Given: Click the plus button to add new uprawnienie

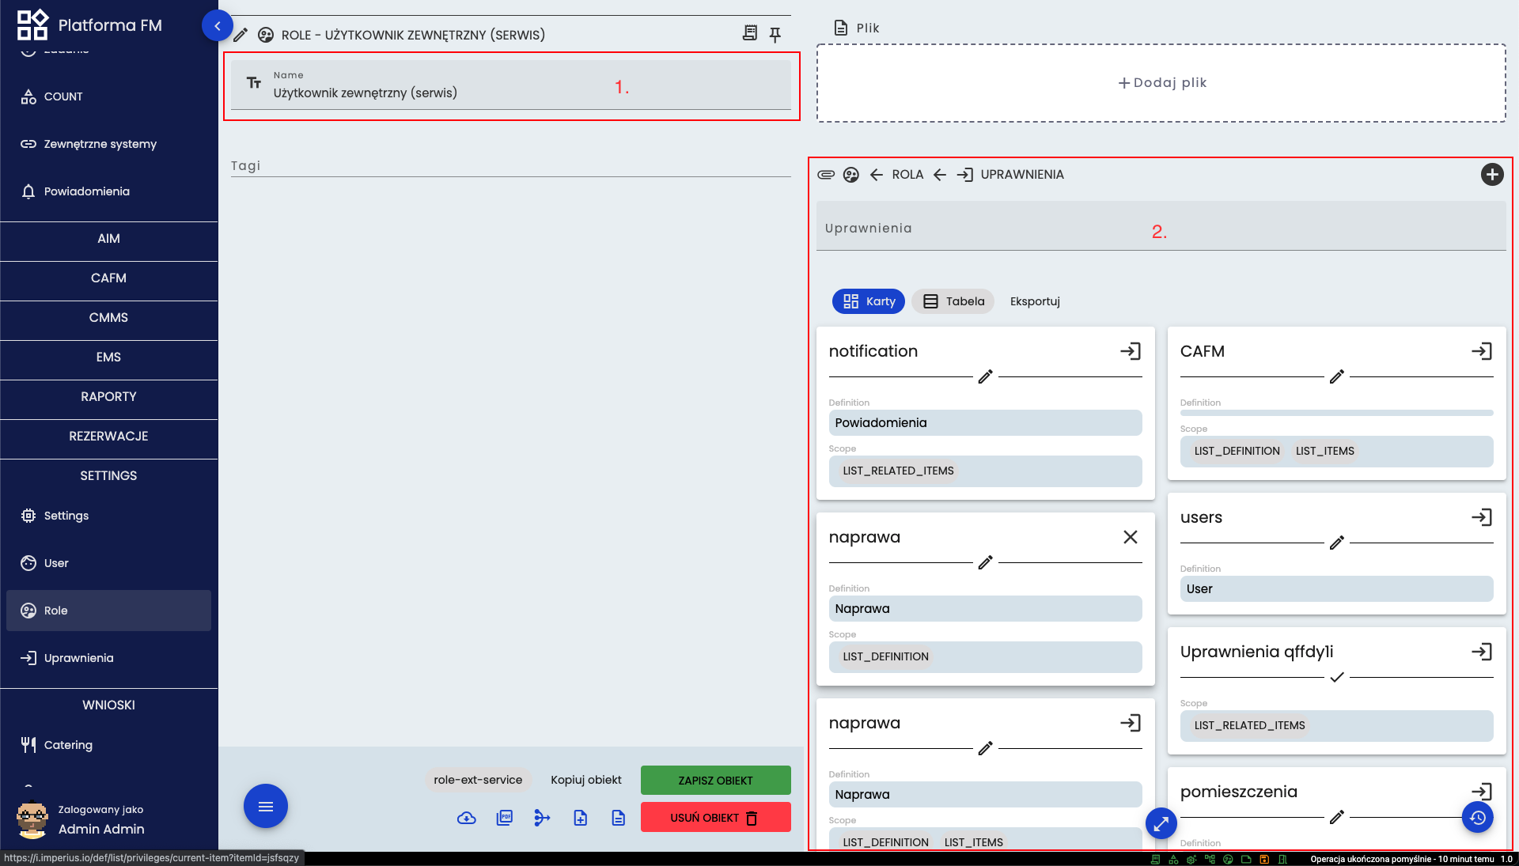Looking at the screenshot, I should tap(1493, 174).
